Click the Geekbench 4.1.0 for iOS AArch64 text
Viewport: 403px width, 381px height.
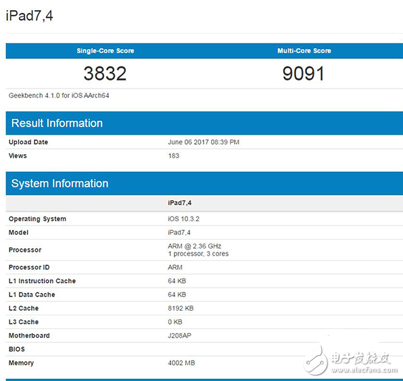pos(59,95)
